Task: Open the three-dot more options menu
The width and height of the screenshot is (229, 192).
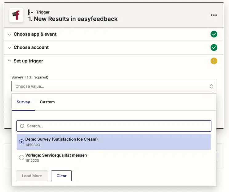Action: click(214, 15)
